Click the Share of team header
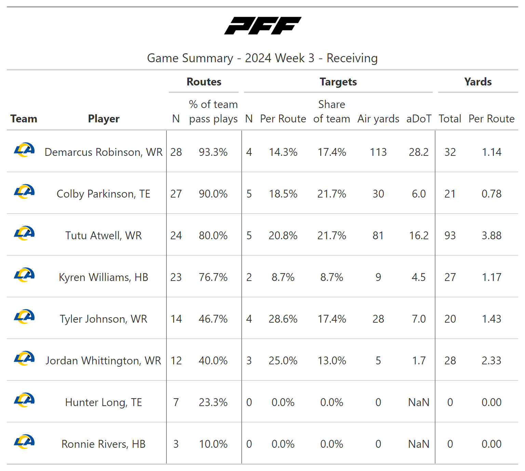525x471 pixels. point(332,111)
